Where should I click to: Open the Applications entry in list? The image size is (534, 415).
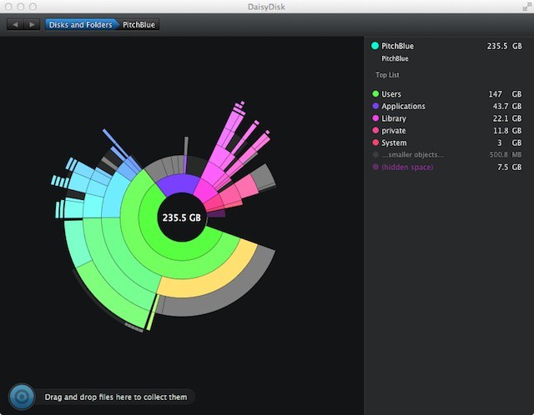[403, 107]
